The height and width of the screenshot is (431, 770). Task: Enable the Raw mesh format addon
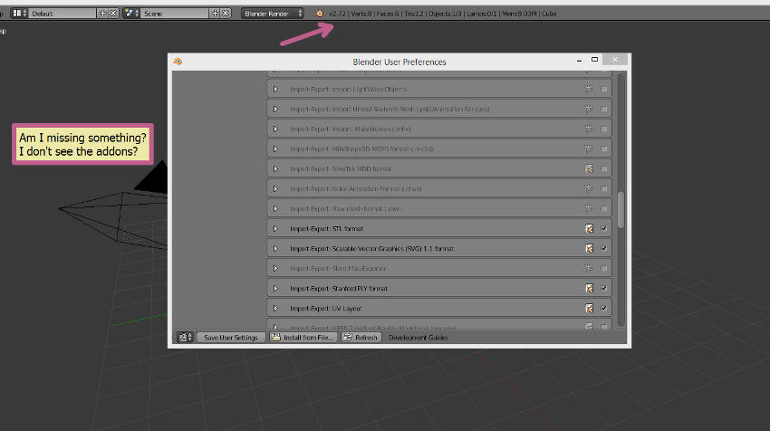click(604, 208)
